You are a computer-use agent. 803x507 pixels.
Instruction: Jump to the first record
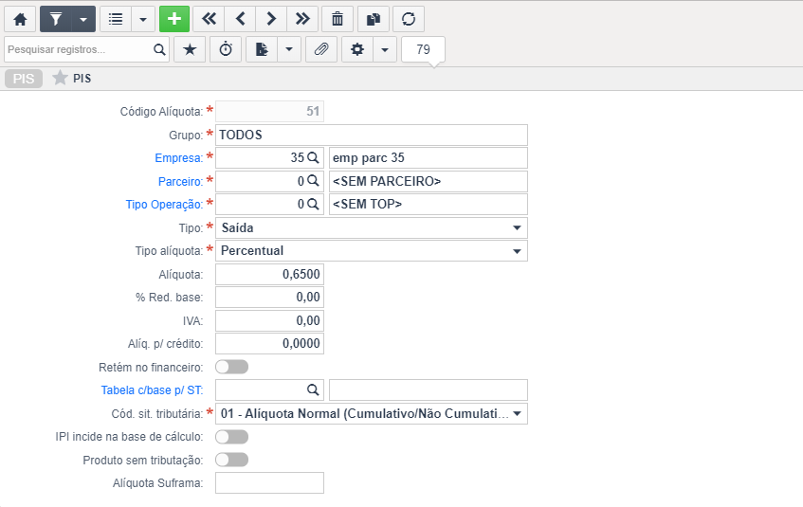(x=209, y=20)
